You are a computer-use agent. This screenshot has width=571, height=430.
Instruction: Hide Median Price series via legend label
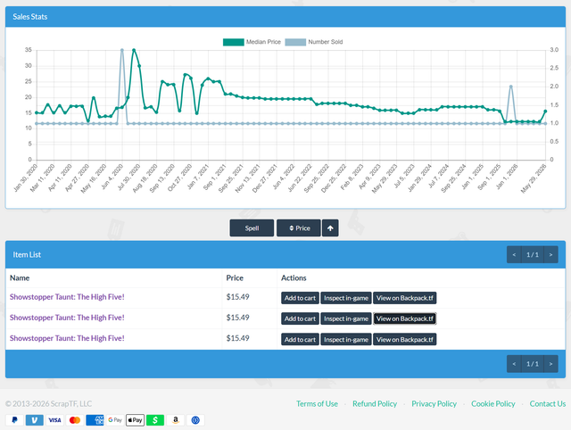[x=263, y=42]
